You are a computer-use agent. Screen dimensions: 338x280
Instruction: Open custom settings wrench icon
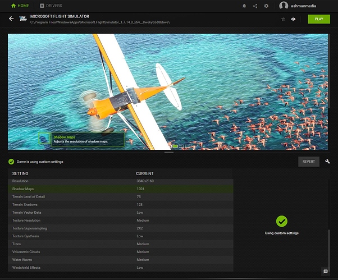(327, 162)
